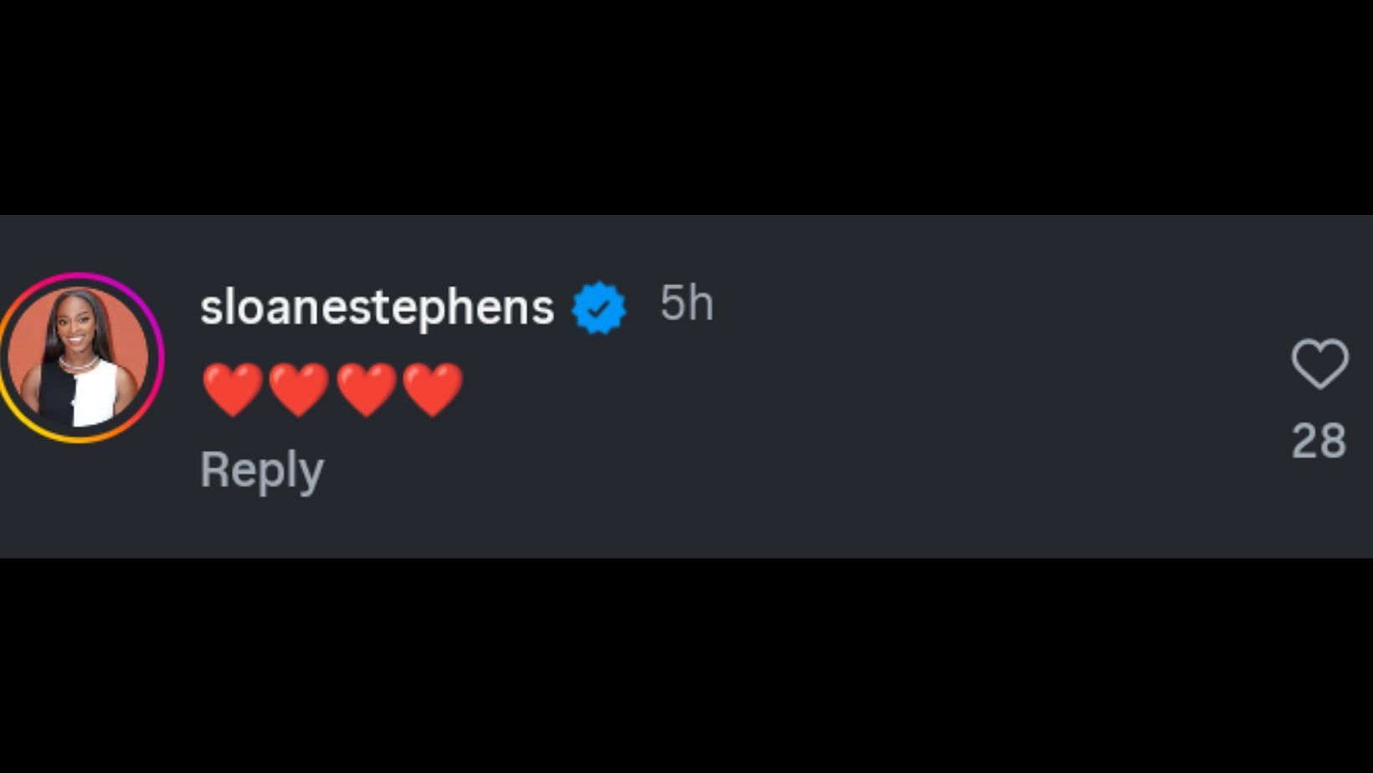Image resolution: width=1373 pixels, height=773 pixels.
Task: Reply to sloanestephens comment
Action: [x=262, y=470]
